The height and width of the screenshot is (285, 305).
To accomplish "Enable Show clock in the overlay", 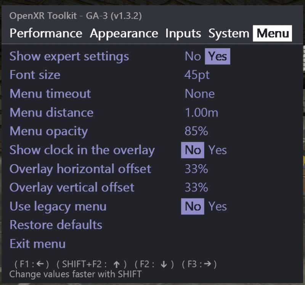I will 218,150.
